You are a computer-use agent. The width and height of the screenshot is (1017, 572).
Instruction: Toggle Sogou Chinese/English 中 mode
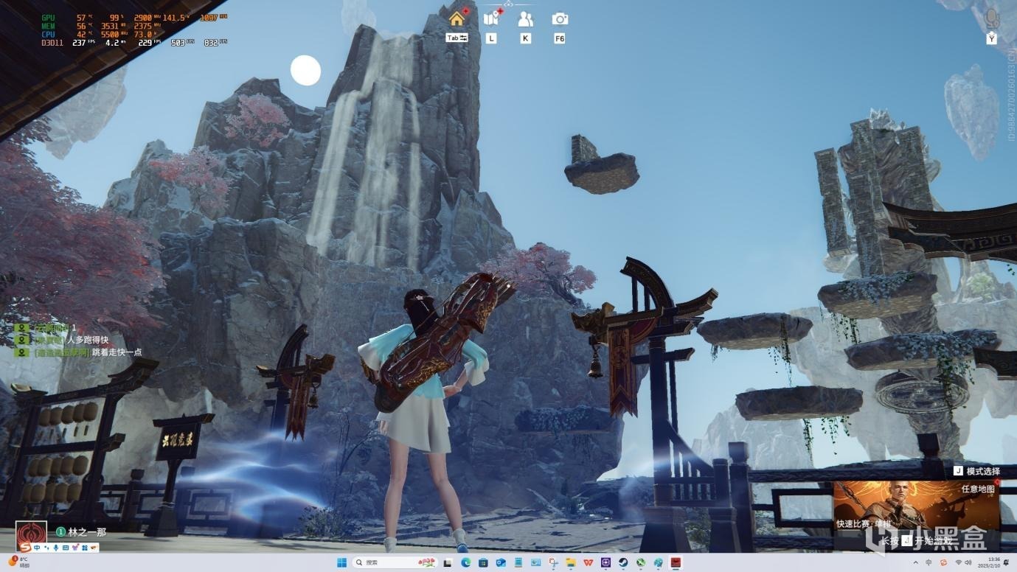(37, 548)
